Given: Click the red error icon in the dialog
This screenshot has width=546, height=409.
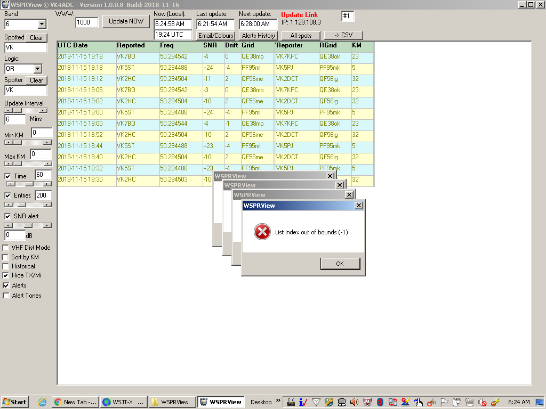Looking at the screenshot, I should coord(262,232).
